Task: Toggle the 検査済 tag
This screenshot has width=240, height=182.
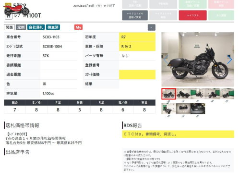Action: click(x=53, y=27)
